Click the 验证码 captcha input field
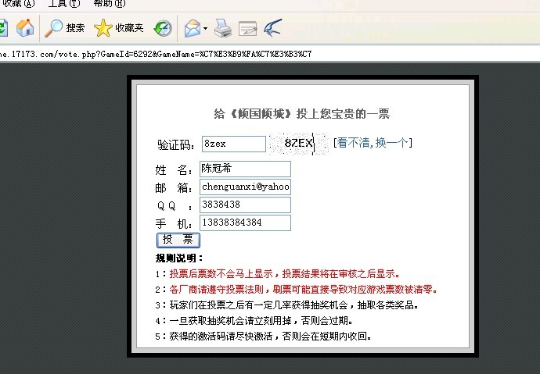This screenshot has width=540, height=374. (233, 144)
